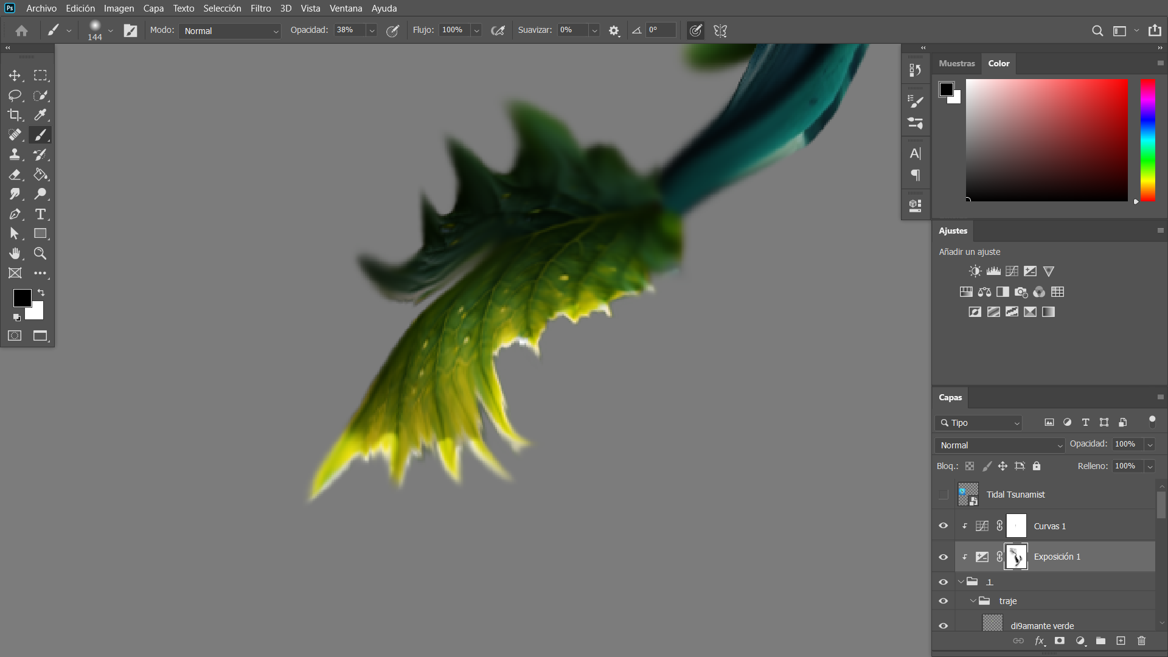The width and height of the screenshot is (1168, 657).
Task: Select the Smudge tool
Action: (15, 194)
